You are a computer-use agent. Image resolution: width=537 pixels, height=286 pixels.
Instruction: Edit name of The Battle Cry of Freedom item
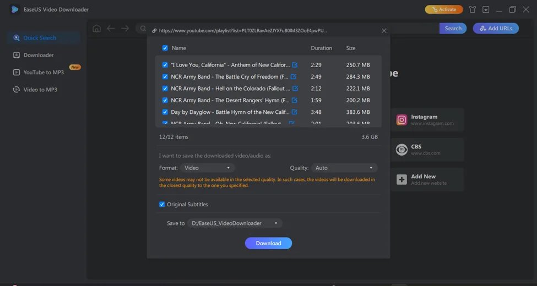click(x=293, y=76)
